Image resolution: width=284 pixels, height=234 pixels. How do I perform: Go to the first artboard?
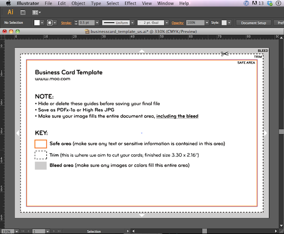coord(23,231)
